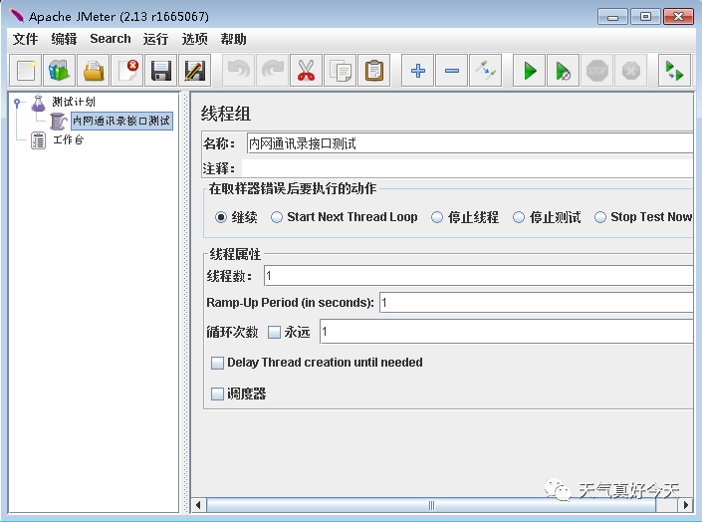702x522 pixels.
Task: Enable the 调度器 scheduler checkbox
Action: [217, 393]
